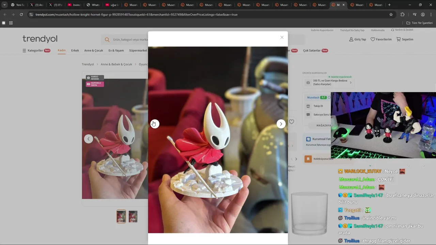
Task: Switch to the (1) X'te tab
Action: pyautogui.click(x=55, y=5)
